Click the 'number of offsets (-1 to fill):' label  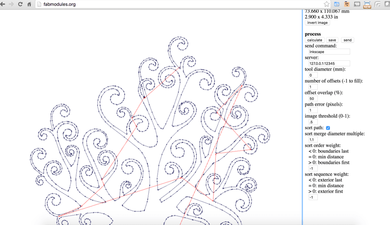(x=334, y=81)
